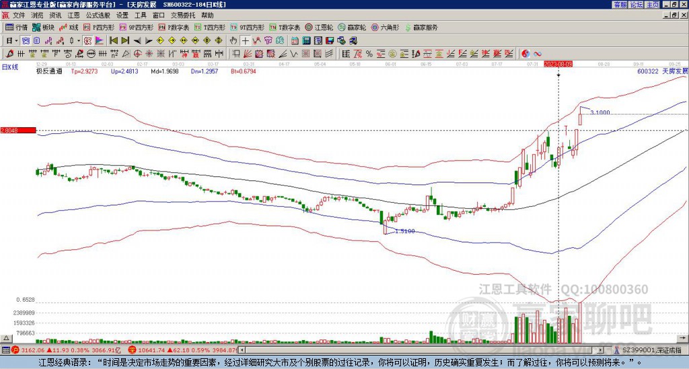Open the 论坛 forum link

[636, 5]
